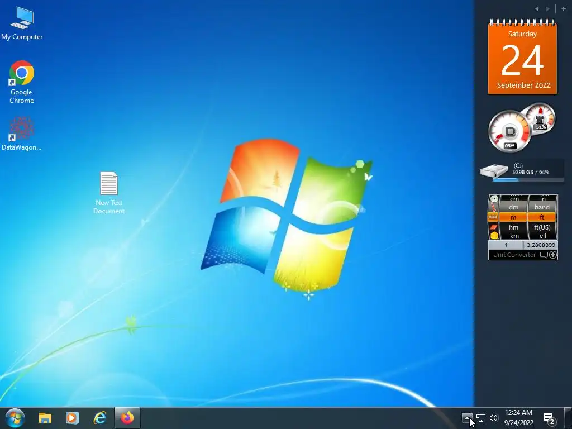Open File Explorer from the taskbar
The image size is (572, 429).
pyautogui.click(x=45, y=418)
